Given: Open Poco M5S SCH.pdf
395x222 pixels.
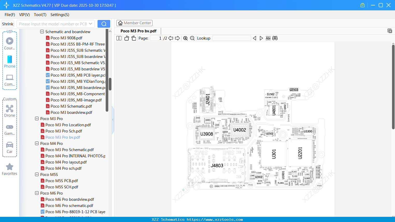Looking at the screenshot, I should tap(62, 187).
